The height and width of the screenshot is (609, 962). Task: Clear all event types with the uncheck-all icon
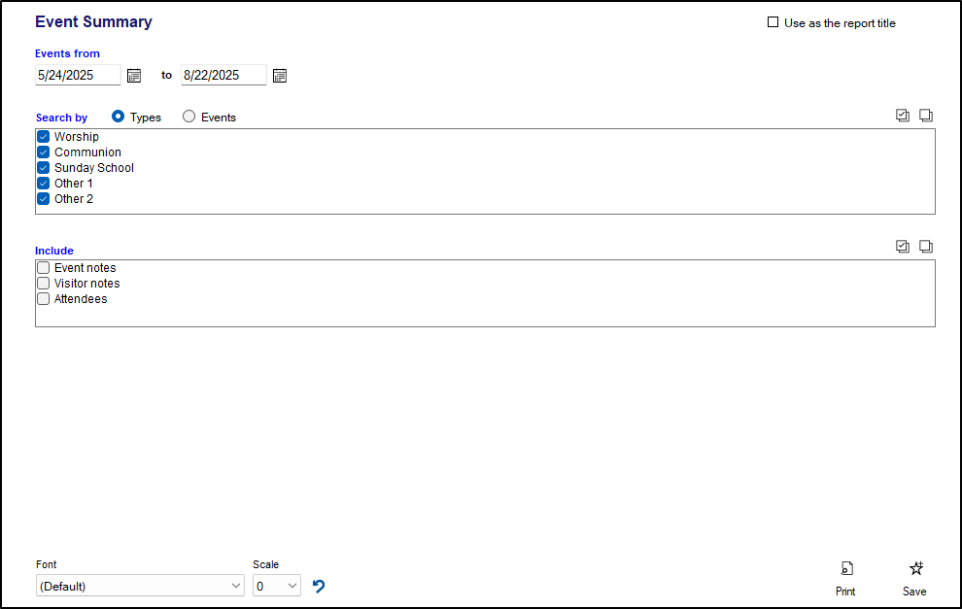tap(925, 115)
